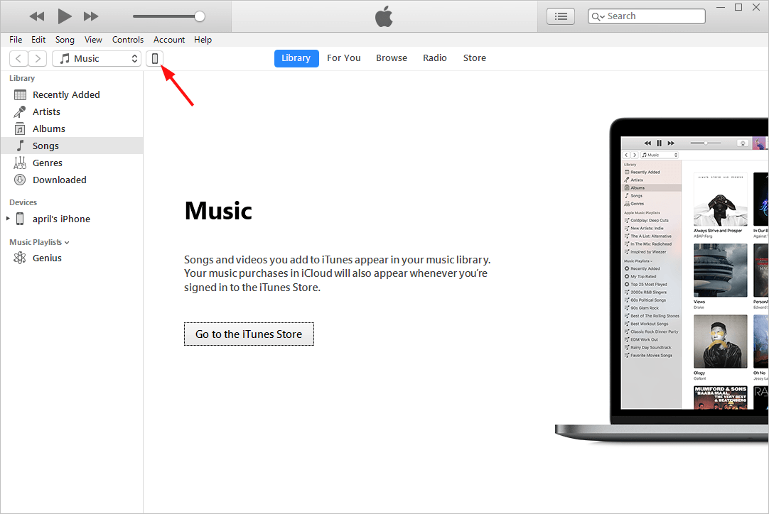
Task: Open the Store tab
Action: [474, 58]
